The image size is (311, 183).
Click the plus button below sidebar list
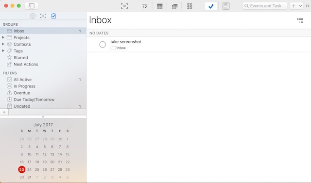pos(4,112)
